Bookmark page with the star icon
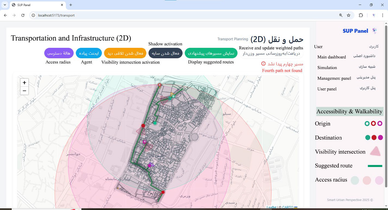Viewport: 388px width, 210px height. coord(348,15)
